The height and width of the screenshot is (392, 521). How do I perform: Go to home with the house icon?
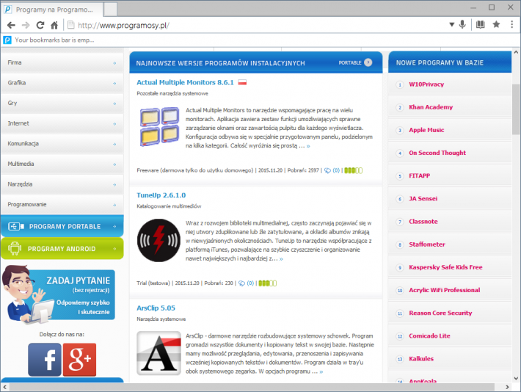[54, 25]
